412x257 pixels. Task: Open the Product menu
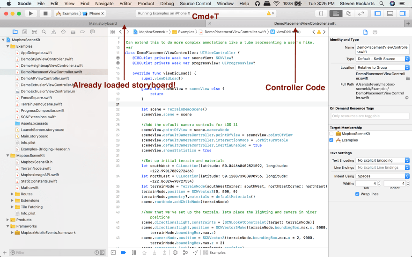pyautogui.click(x=146, y=3)
